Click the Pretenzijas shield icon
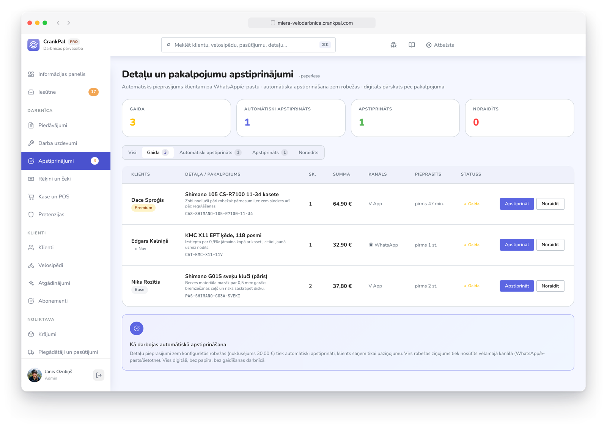 click(x=31, y=215)
